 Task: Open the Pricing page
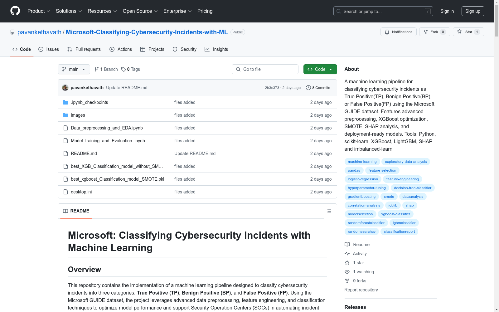pyautogui.click(x=205, y=11)
